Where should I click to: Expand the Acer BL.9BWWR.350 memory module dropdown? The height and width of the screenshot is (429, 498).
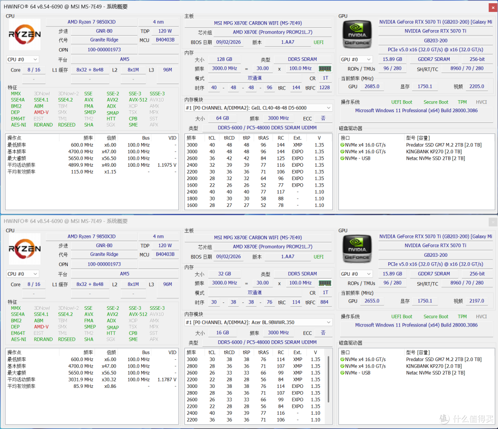259,322
